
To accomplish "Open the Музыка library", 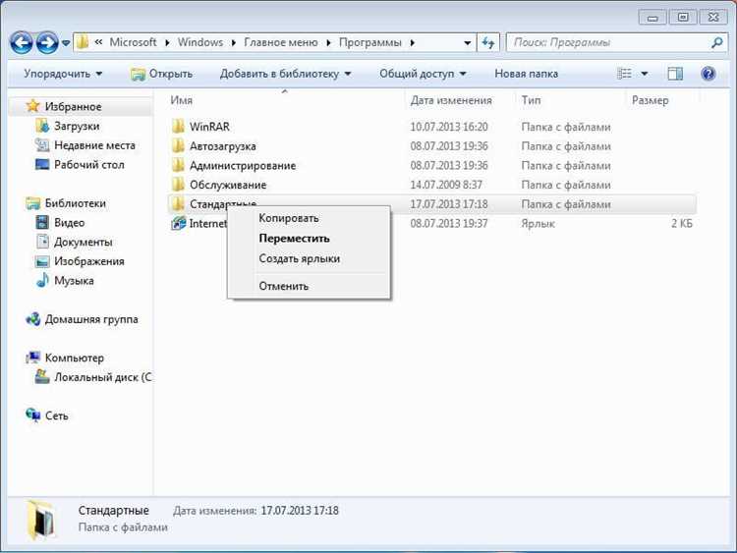I will [x=74, y=281].
